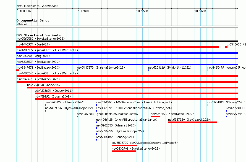
Task: Click the nsv5560580 (ByrskaBishop2022) label
Action: click(41, 39)
